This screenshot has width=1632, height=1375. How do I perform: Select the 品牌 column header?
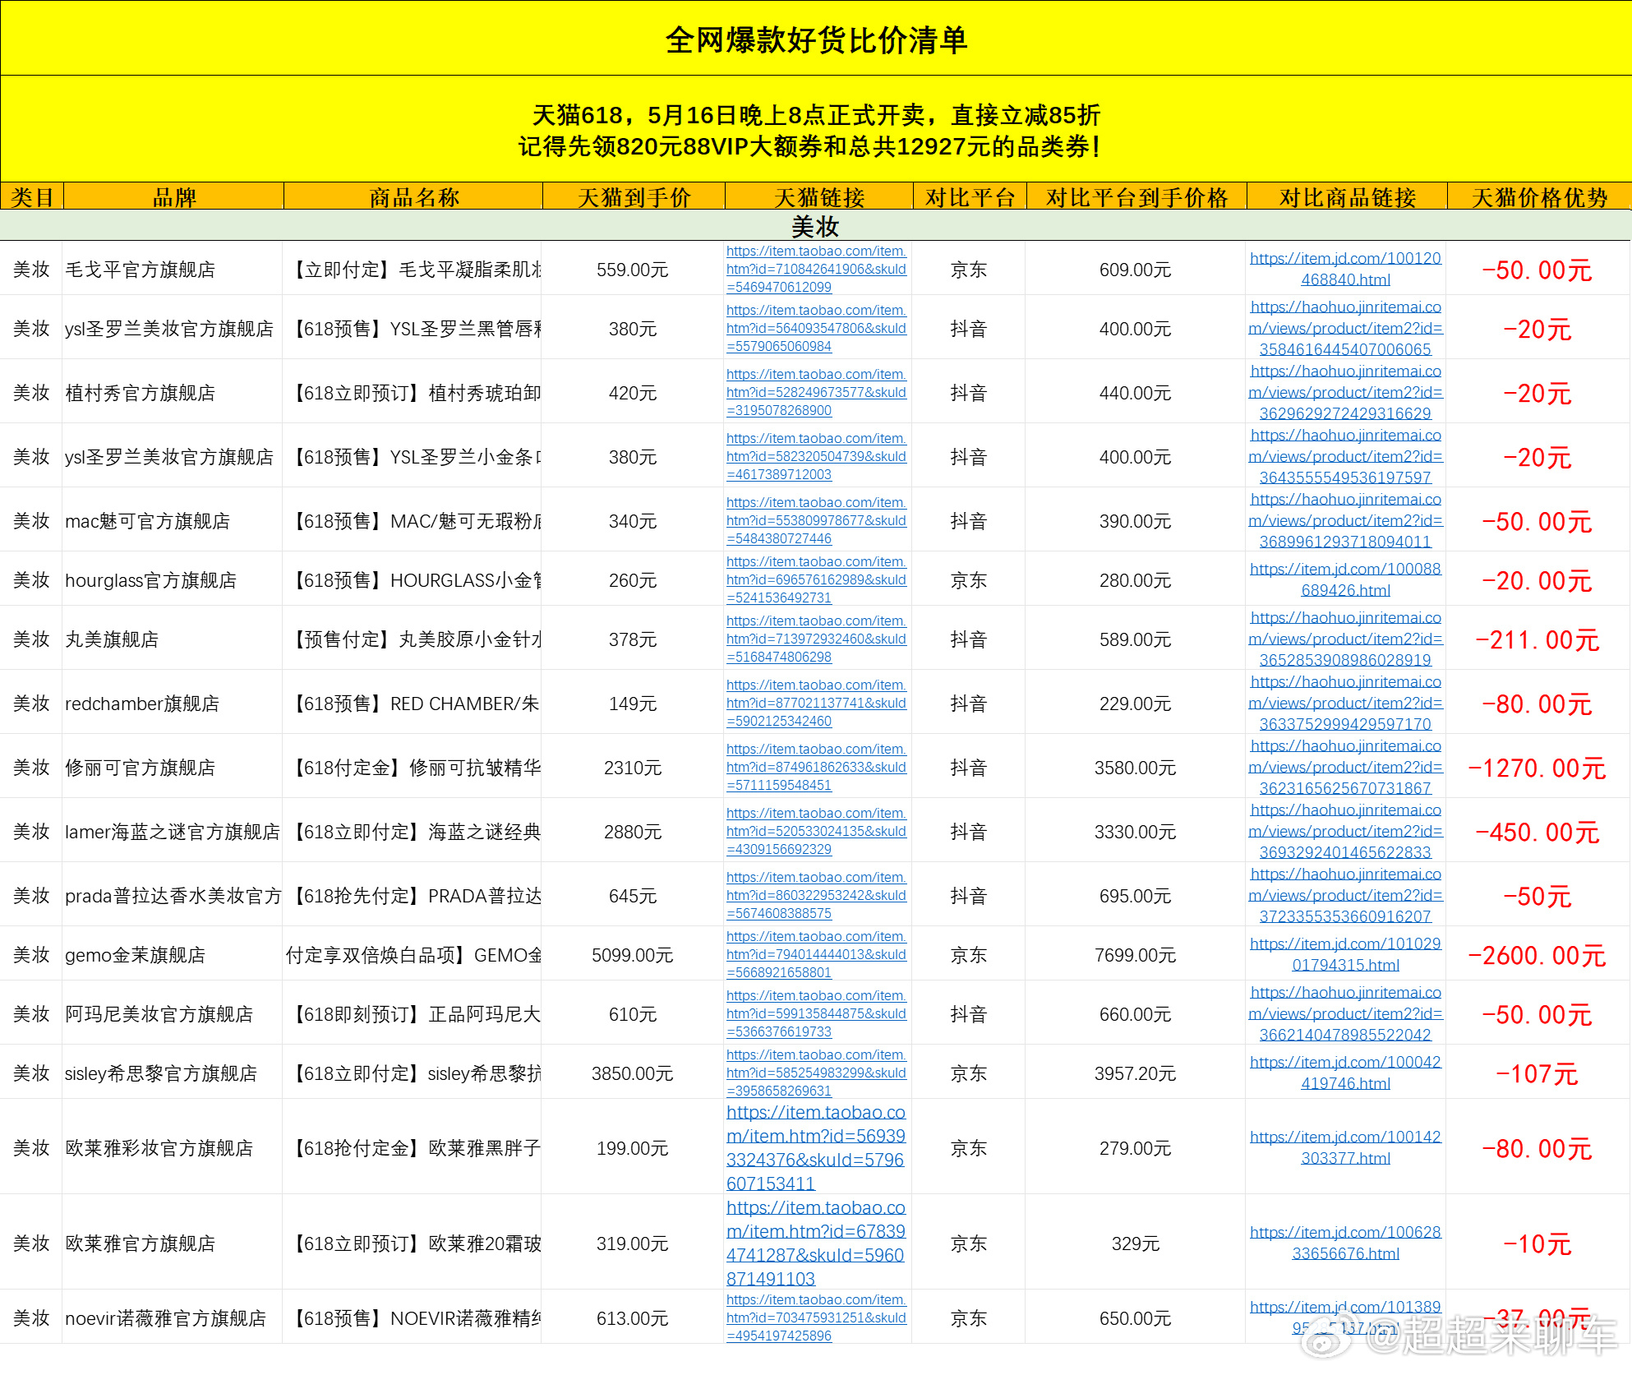coord(174,197)
